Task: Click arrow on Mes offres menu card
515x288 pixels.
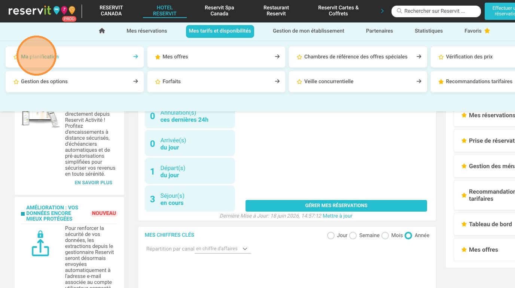Action: pyautogui.click(x=277, y=57)
